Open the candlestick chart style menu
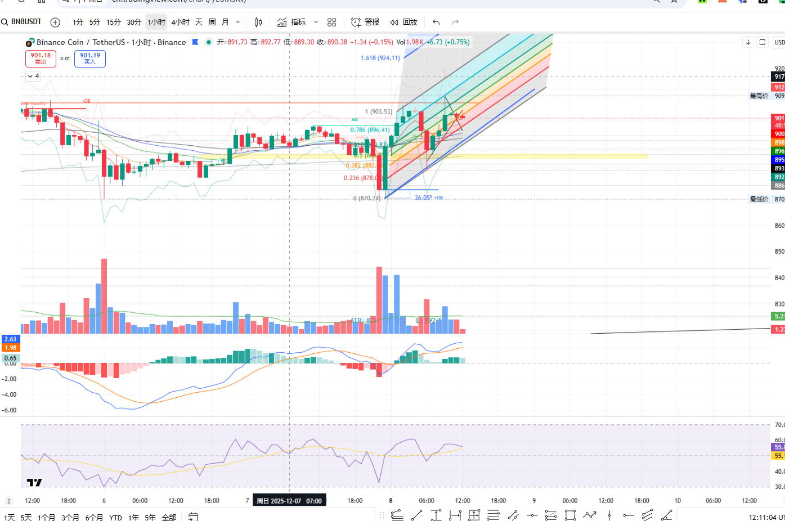785x521 pixels. [258, 22]
